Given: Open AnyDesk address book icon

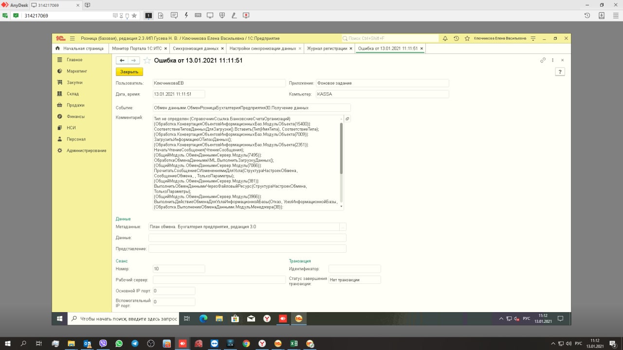Looking at the screenshot, I should coord(602,16).
